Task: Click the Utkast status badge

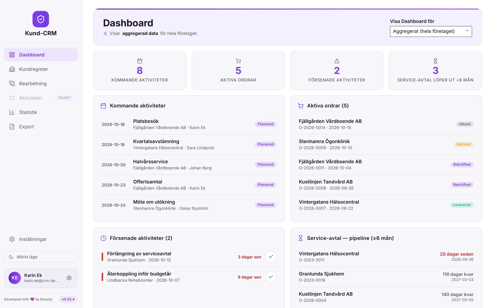Action: 465,124
